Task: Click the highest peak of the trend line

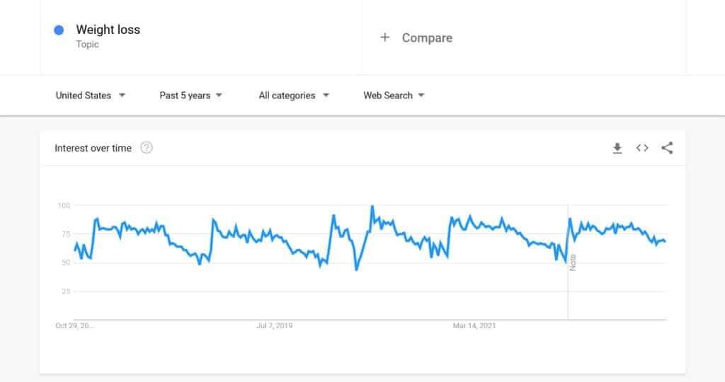Action: click(x=372, y=207)
